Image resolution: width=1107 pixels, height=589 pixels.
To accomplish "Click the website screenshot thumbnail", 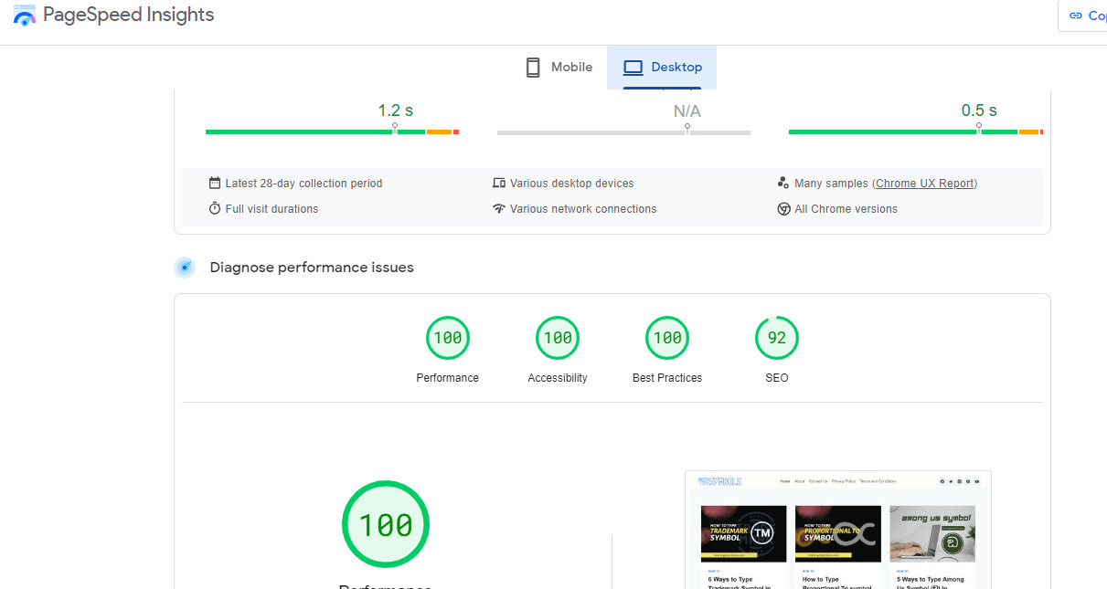I will [x=838, y=530].
